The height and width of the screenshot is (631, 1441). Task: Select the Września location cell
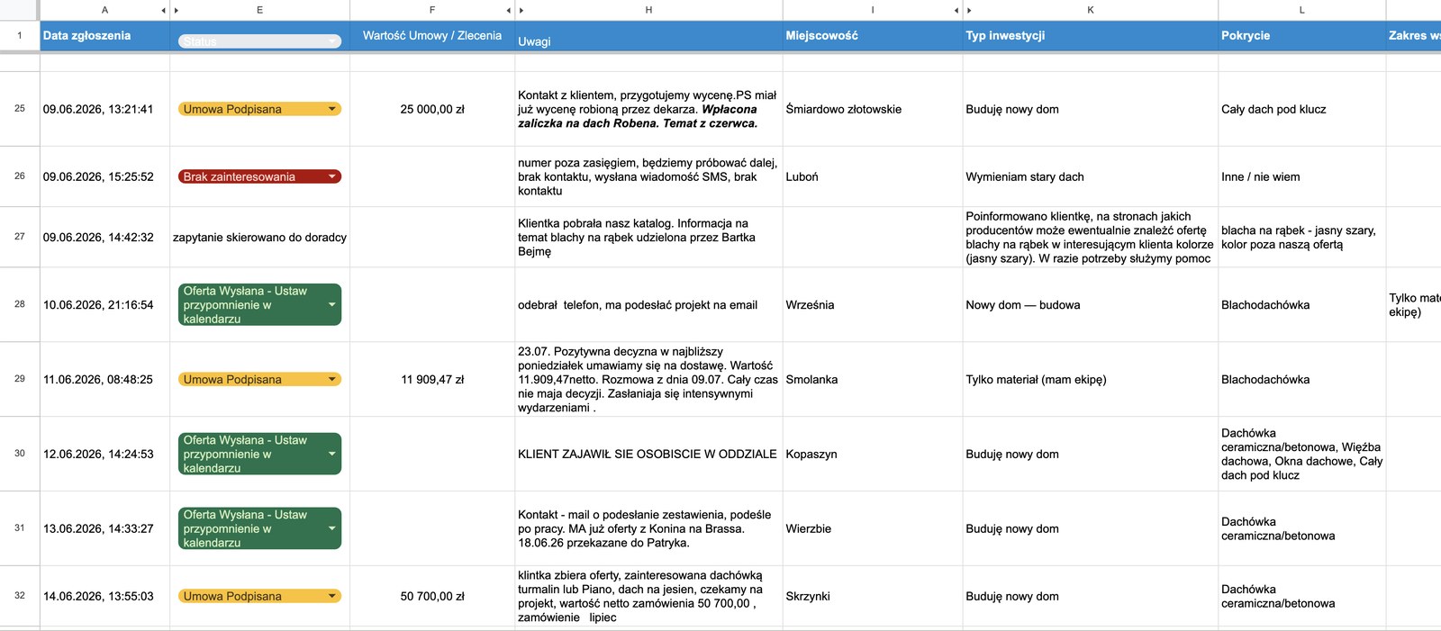point(873,304)
